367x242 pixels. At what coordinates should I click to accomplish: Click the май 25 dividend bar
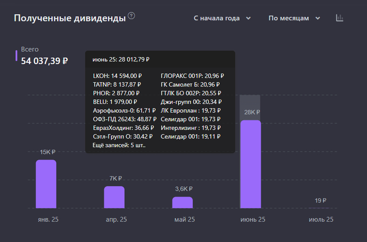click(182, 202)
